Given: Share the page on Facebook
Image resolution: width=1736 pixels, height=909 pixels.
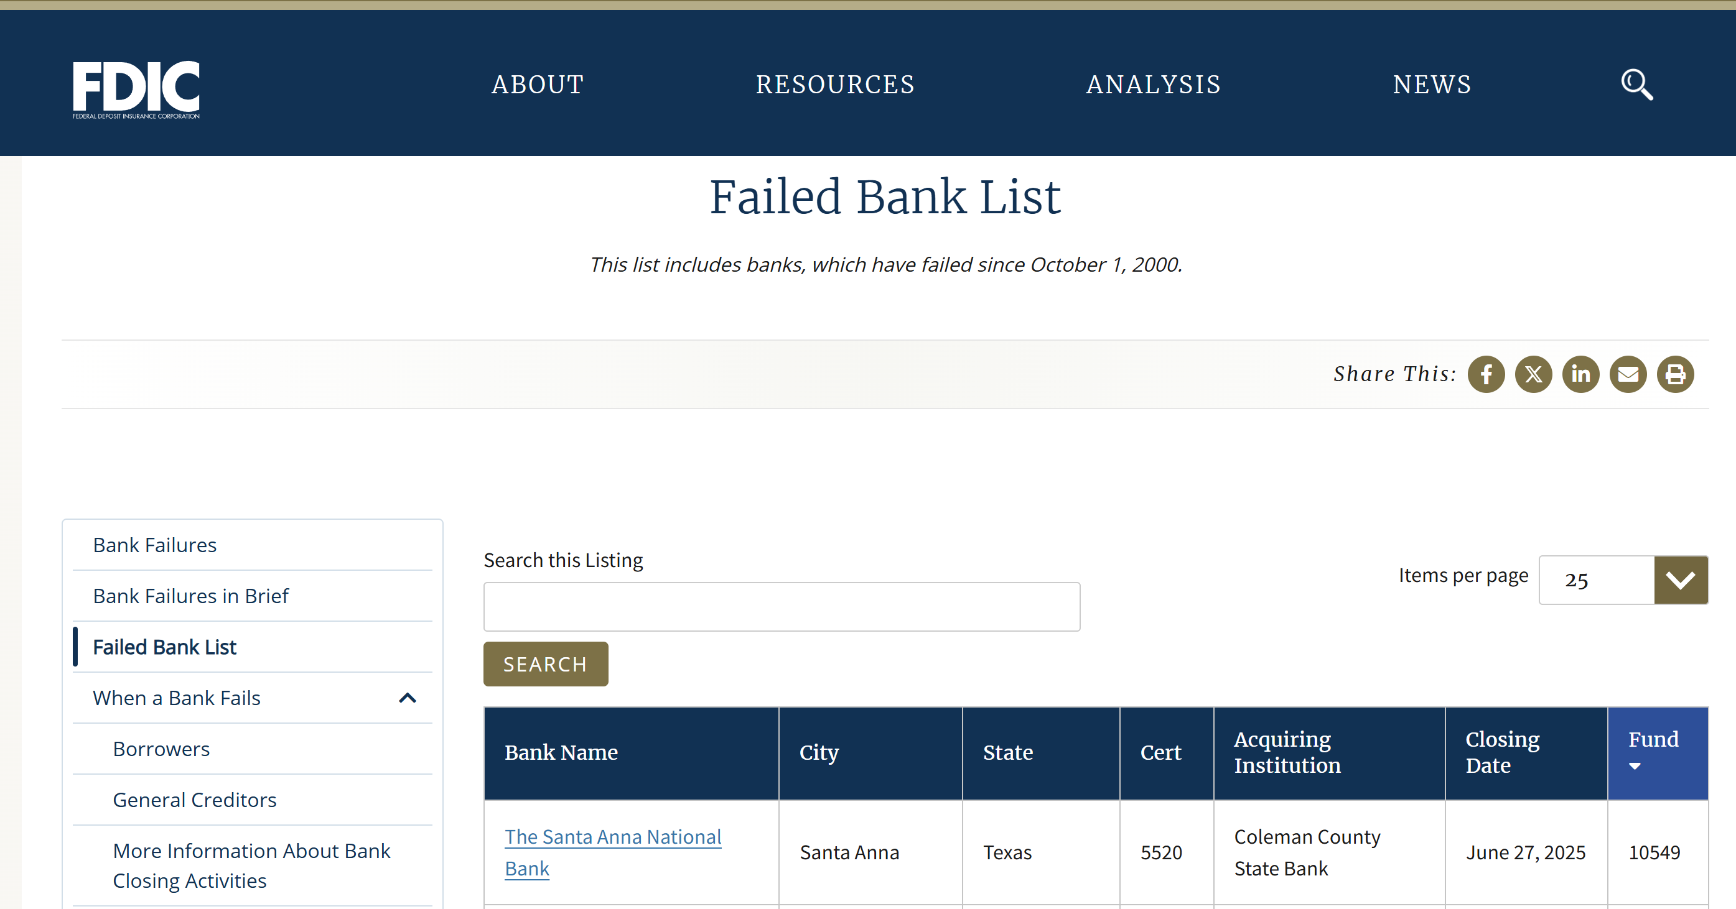Looking at the screenshot, I should tap(1486, 374).
